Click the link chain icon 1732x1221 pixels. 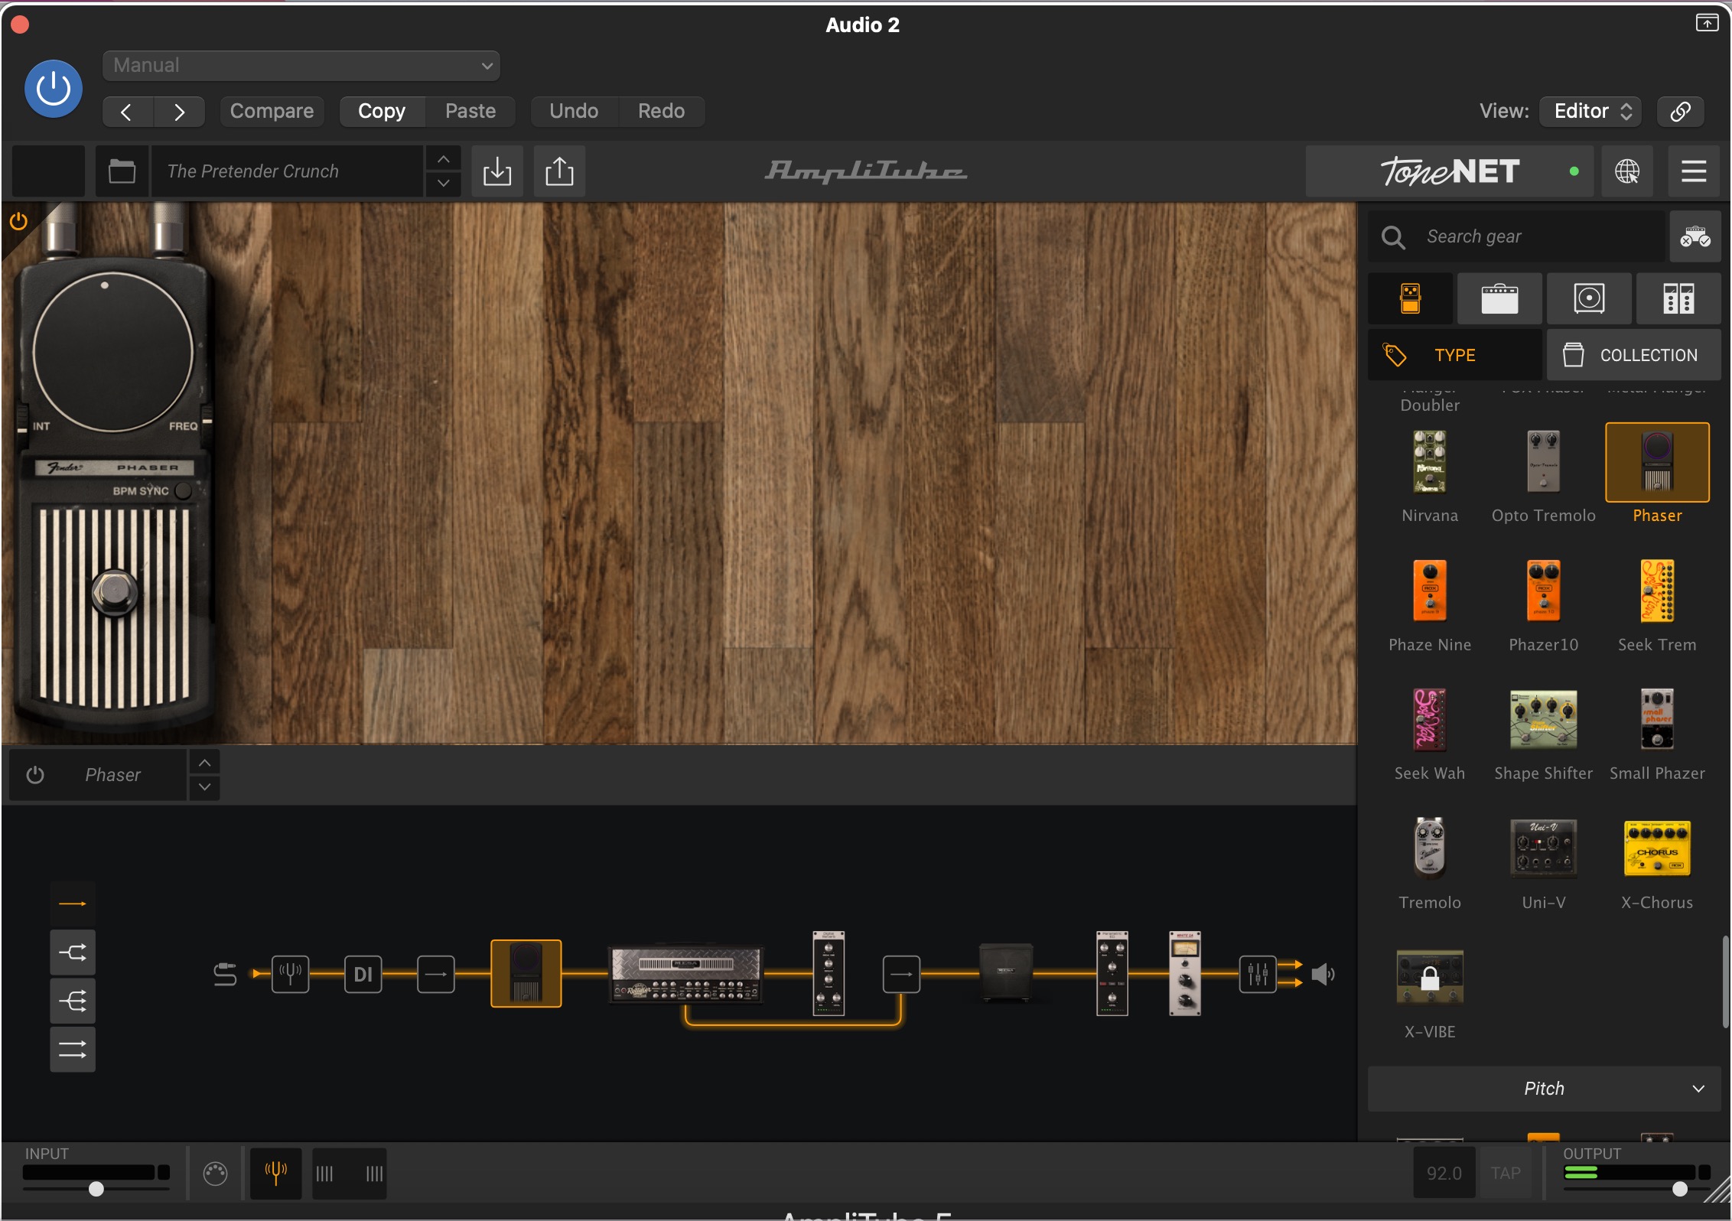pos(1680,112)
